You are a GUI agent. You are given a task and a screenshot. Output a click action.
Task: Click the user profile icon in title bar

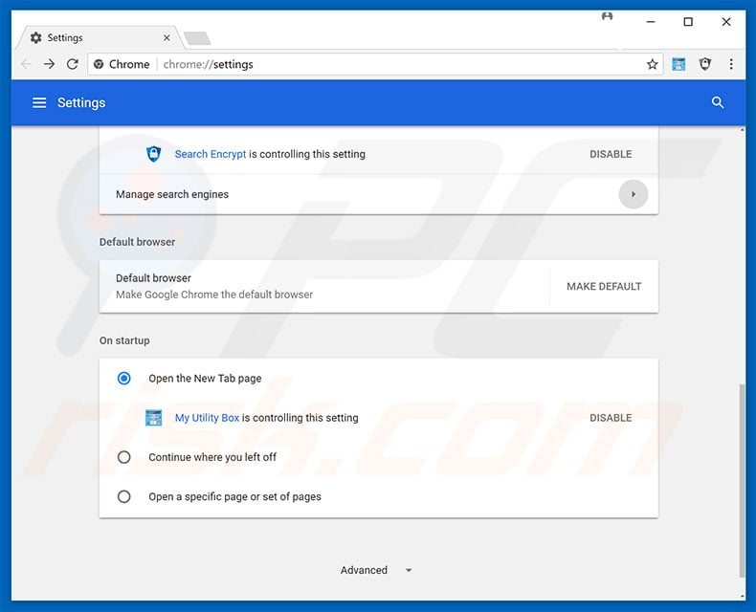pyautogui.click(x=607, y=17)
